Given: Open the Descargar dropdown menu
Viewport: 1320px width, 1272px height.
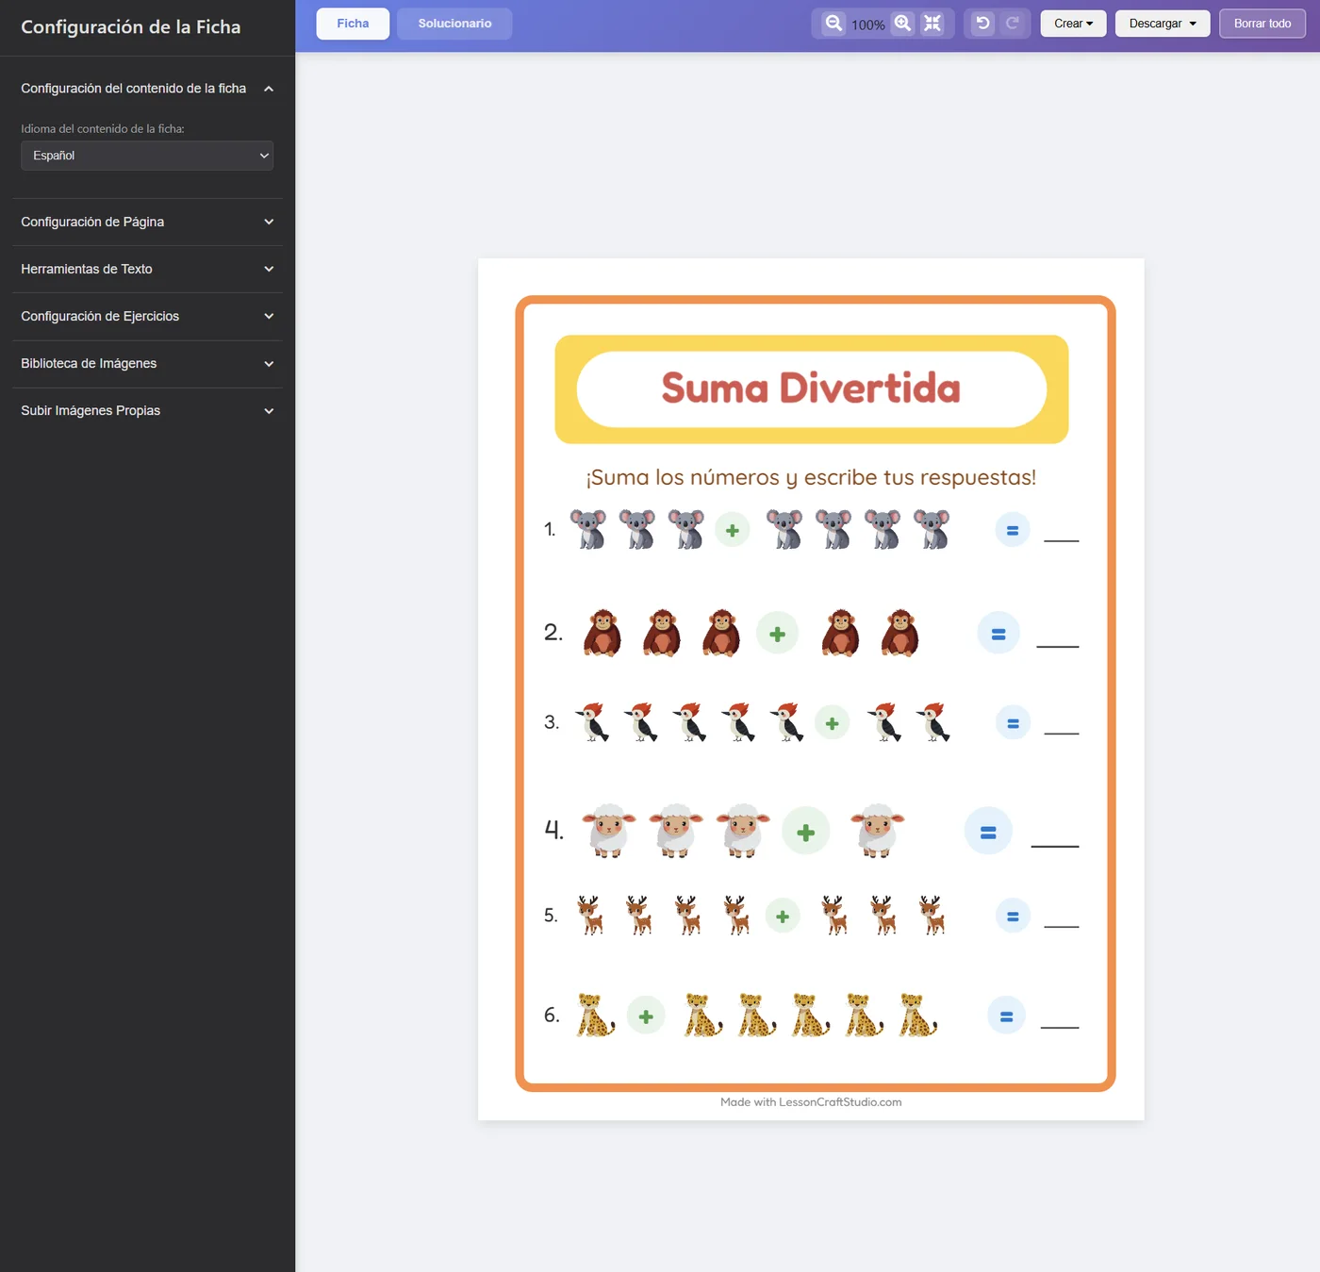Looking at the screenshot, I should pyautogui.click(x=1163, y=24).
